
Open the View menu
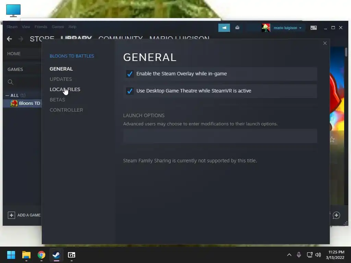tap(26, 27)
